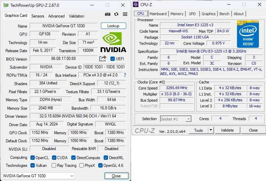Toggle the Ray Tracing checkbox
The height and width of the screenshot is (181, 266).
pos(54,165)
